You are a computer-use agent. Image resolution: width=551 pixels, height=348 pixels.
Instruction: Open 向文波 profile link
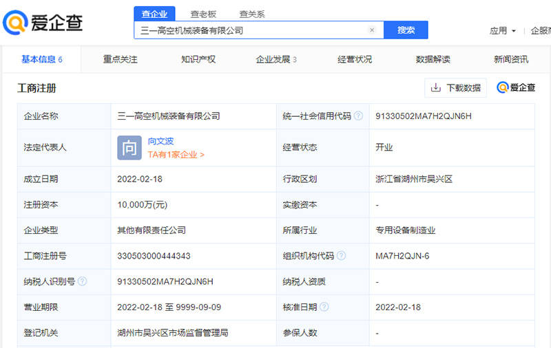click(160, 141)
